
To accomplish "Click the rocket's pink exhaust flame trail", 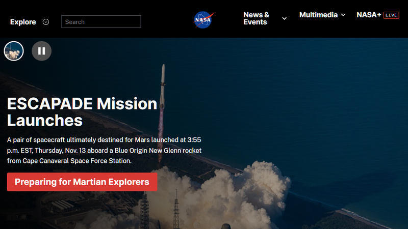I will 161,135.
